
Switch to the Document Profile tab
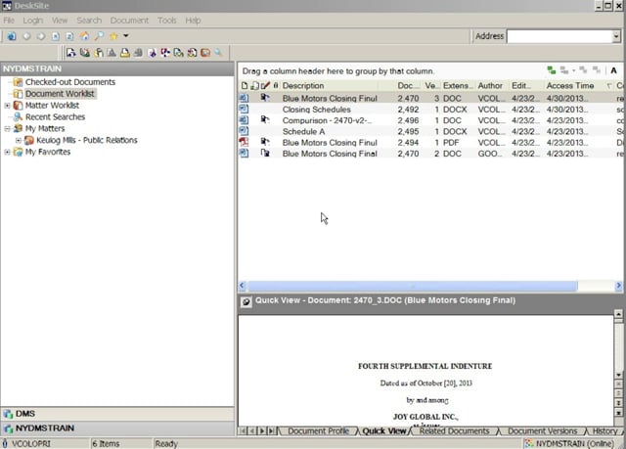point(318,431)
